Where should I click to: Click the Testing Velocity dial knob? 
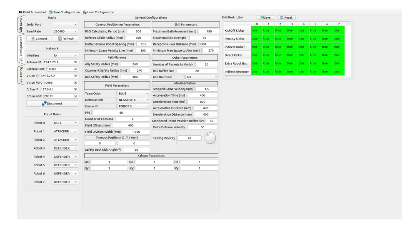(210, 138)
